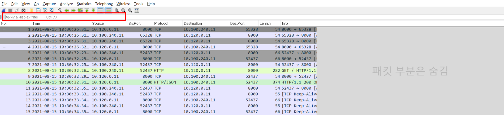Click length value 374 in packet 10
Viewport: 504px width, 115px height.
pyautogui.click(x=276, y=82)
